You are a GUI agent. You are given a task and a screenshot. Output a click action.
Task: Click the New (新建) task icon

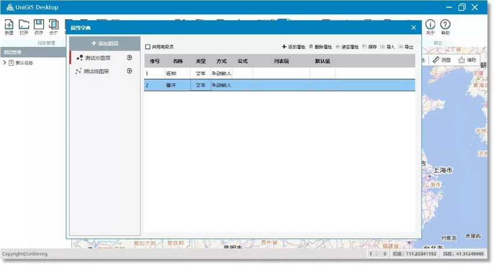pos(9,24)
